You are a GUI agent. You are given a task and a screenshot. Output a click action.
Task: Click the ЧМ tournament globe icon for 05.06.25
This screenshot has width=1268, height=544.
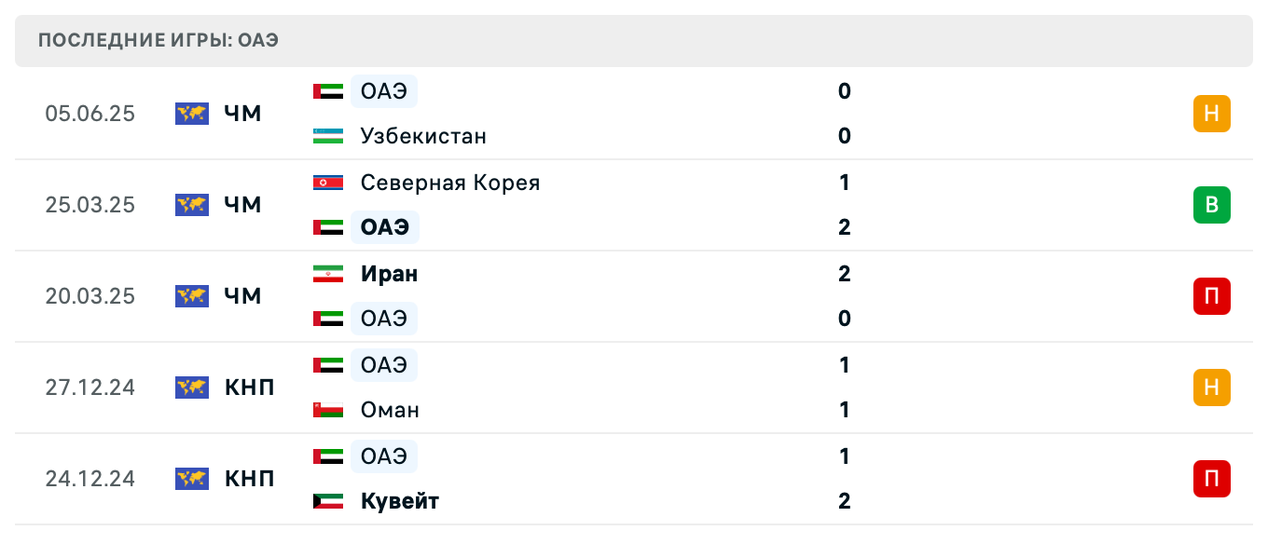click(x=191, y=114)
